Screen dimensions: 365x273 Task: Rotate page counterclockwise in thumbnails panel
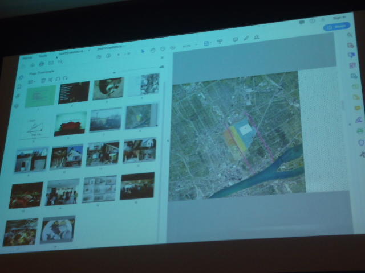point(58,79)
